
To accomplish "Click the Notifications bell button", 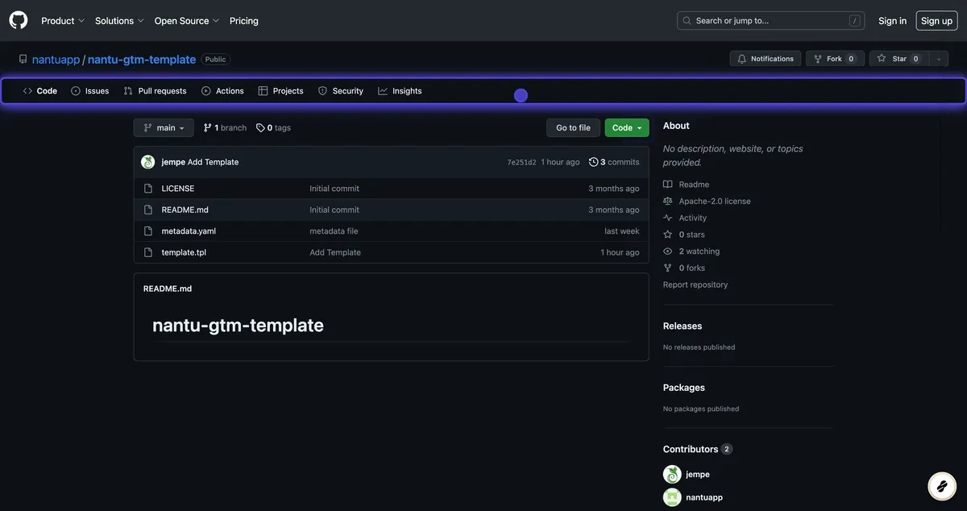I will (x=766, y=59).
